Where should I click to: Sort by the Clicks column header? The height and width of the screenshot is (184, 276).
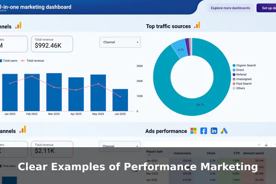[211, 153]
